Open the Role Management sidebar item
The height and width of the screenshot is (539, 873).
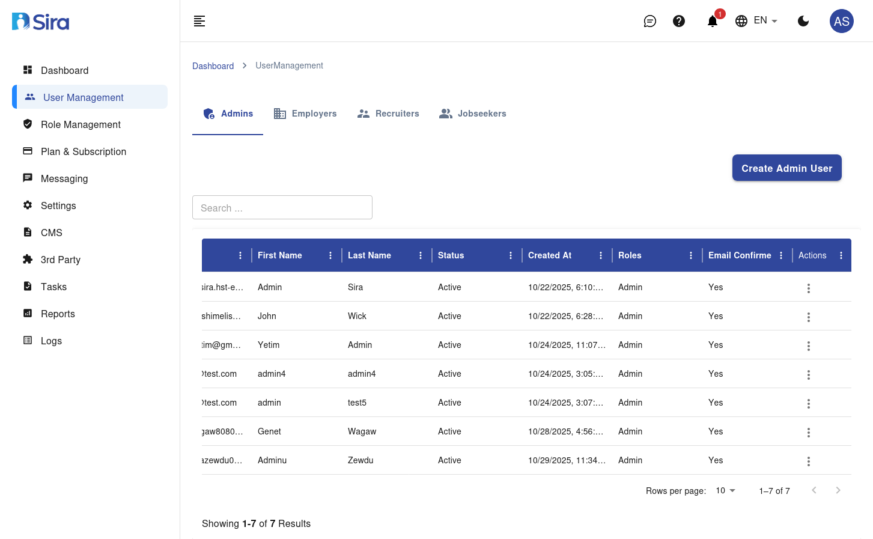81,124
